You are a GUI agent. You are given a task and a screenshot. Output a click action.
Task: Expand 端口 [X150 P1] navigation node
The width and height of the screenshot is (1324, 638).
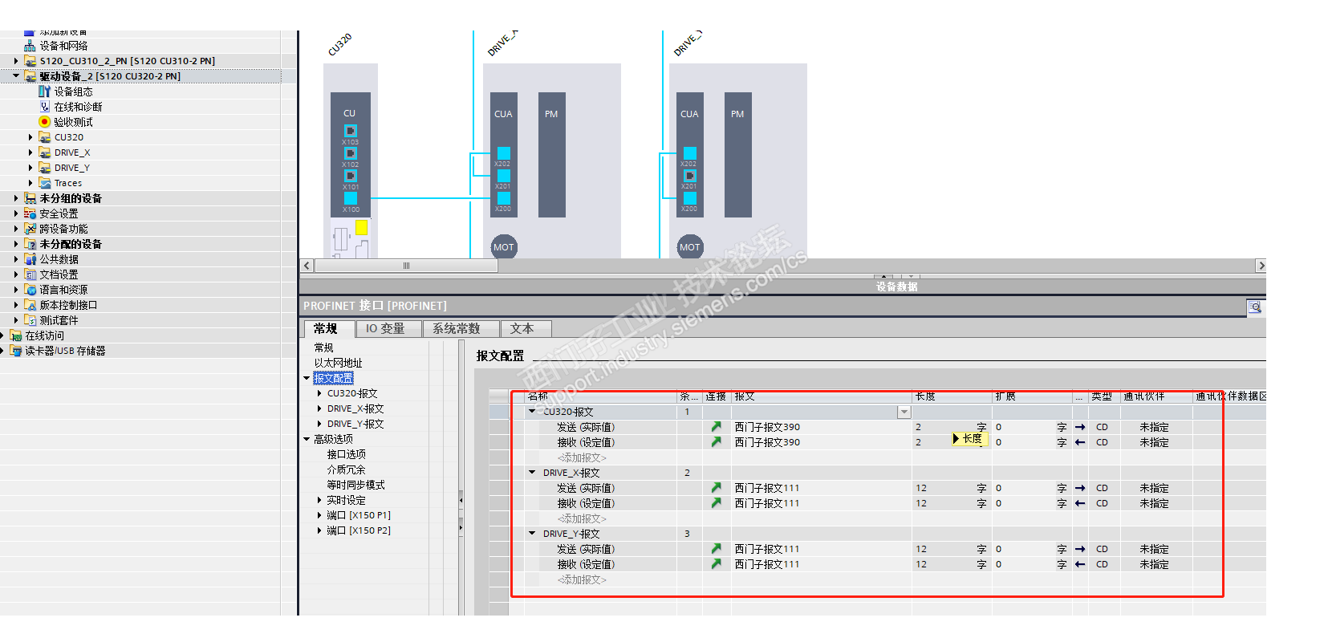[319, 515]
